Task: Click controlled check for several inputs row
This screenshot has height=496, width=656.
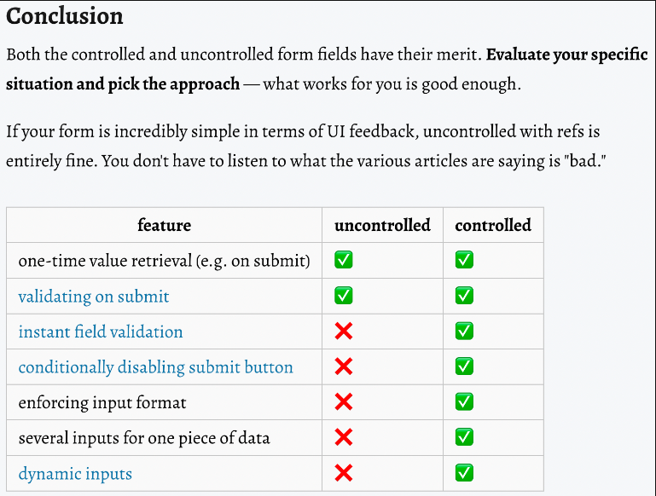Action: pos(464,437)
